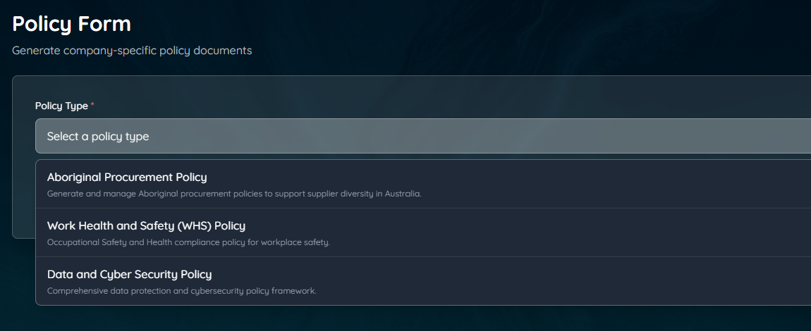The height and width of the screenshot is (331, 811).
Task: Click the "Generate company-specific policy documents" subtitle
Action: [x=132, y=51]
